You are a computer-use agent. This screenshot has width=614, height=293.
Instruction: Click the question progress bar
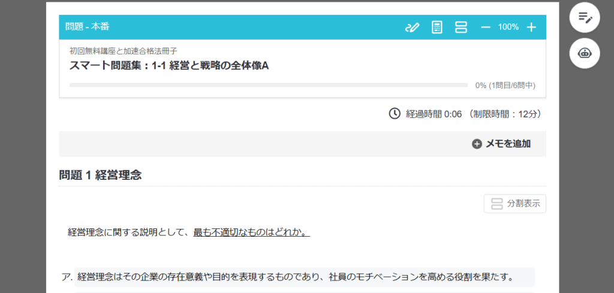(268, 85)
